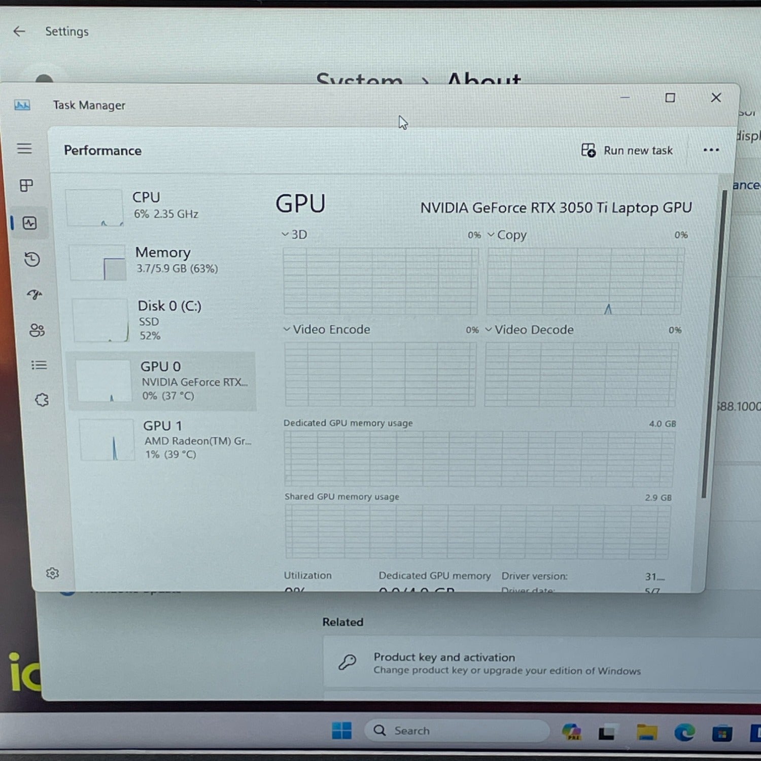Select GPU 1 AMD Radeon item
Viewport: 761px width, 761px height.
click(x=167, y=439)
